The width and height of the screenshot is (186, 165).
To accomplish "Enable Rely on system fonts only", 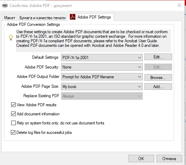I will tap(13, 123).
